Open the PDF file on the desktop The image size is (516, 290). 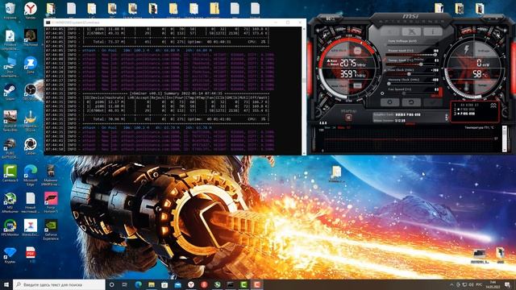[31, 255]
